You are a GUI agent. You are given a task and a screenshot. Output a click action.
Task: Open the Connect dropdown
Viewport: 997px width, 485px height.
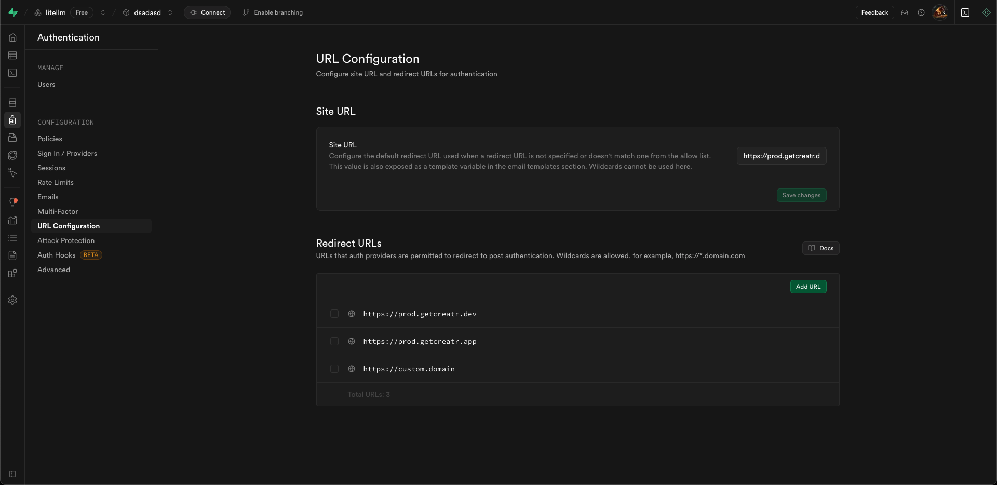(207, 12)
